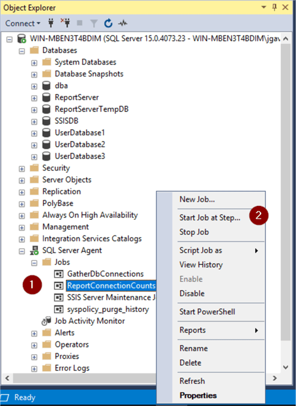The height and width of the screenshot is (406, 296).
Task: Choose New Job... from the context menu
Action: (x=211, y=199)
